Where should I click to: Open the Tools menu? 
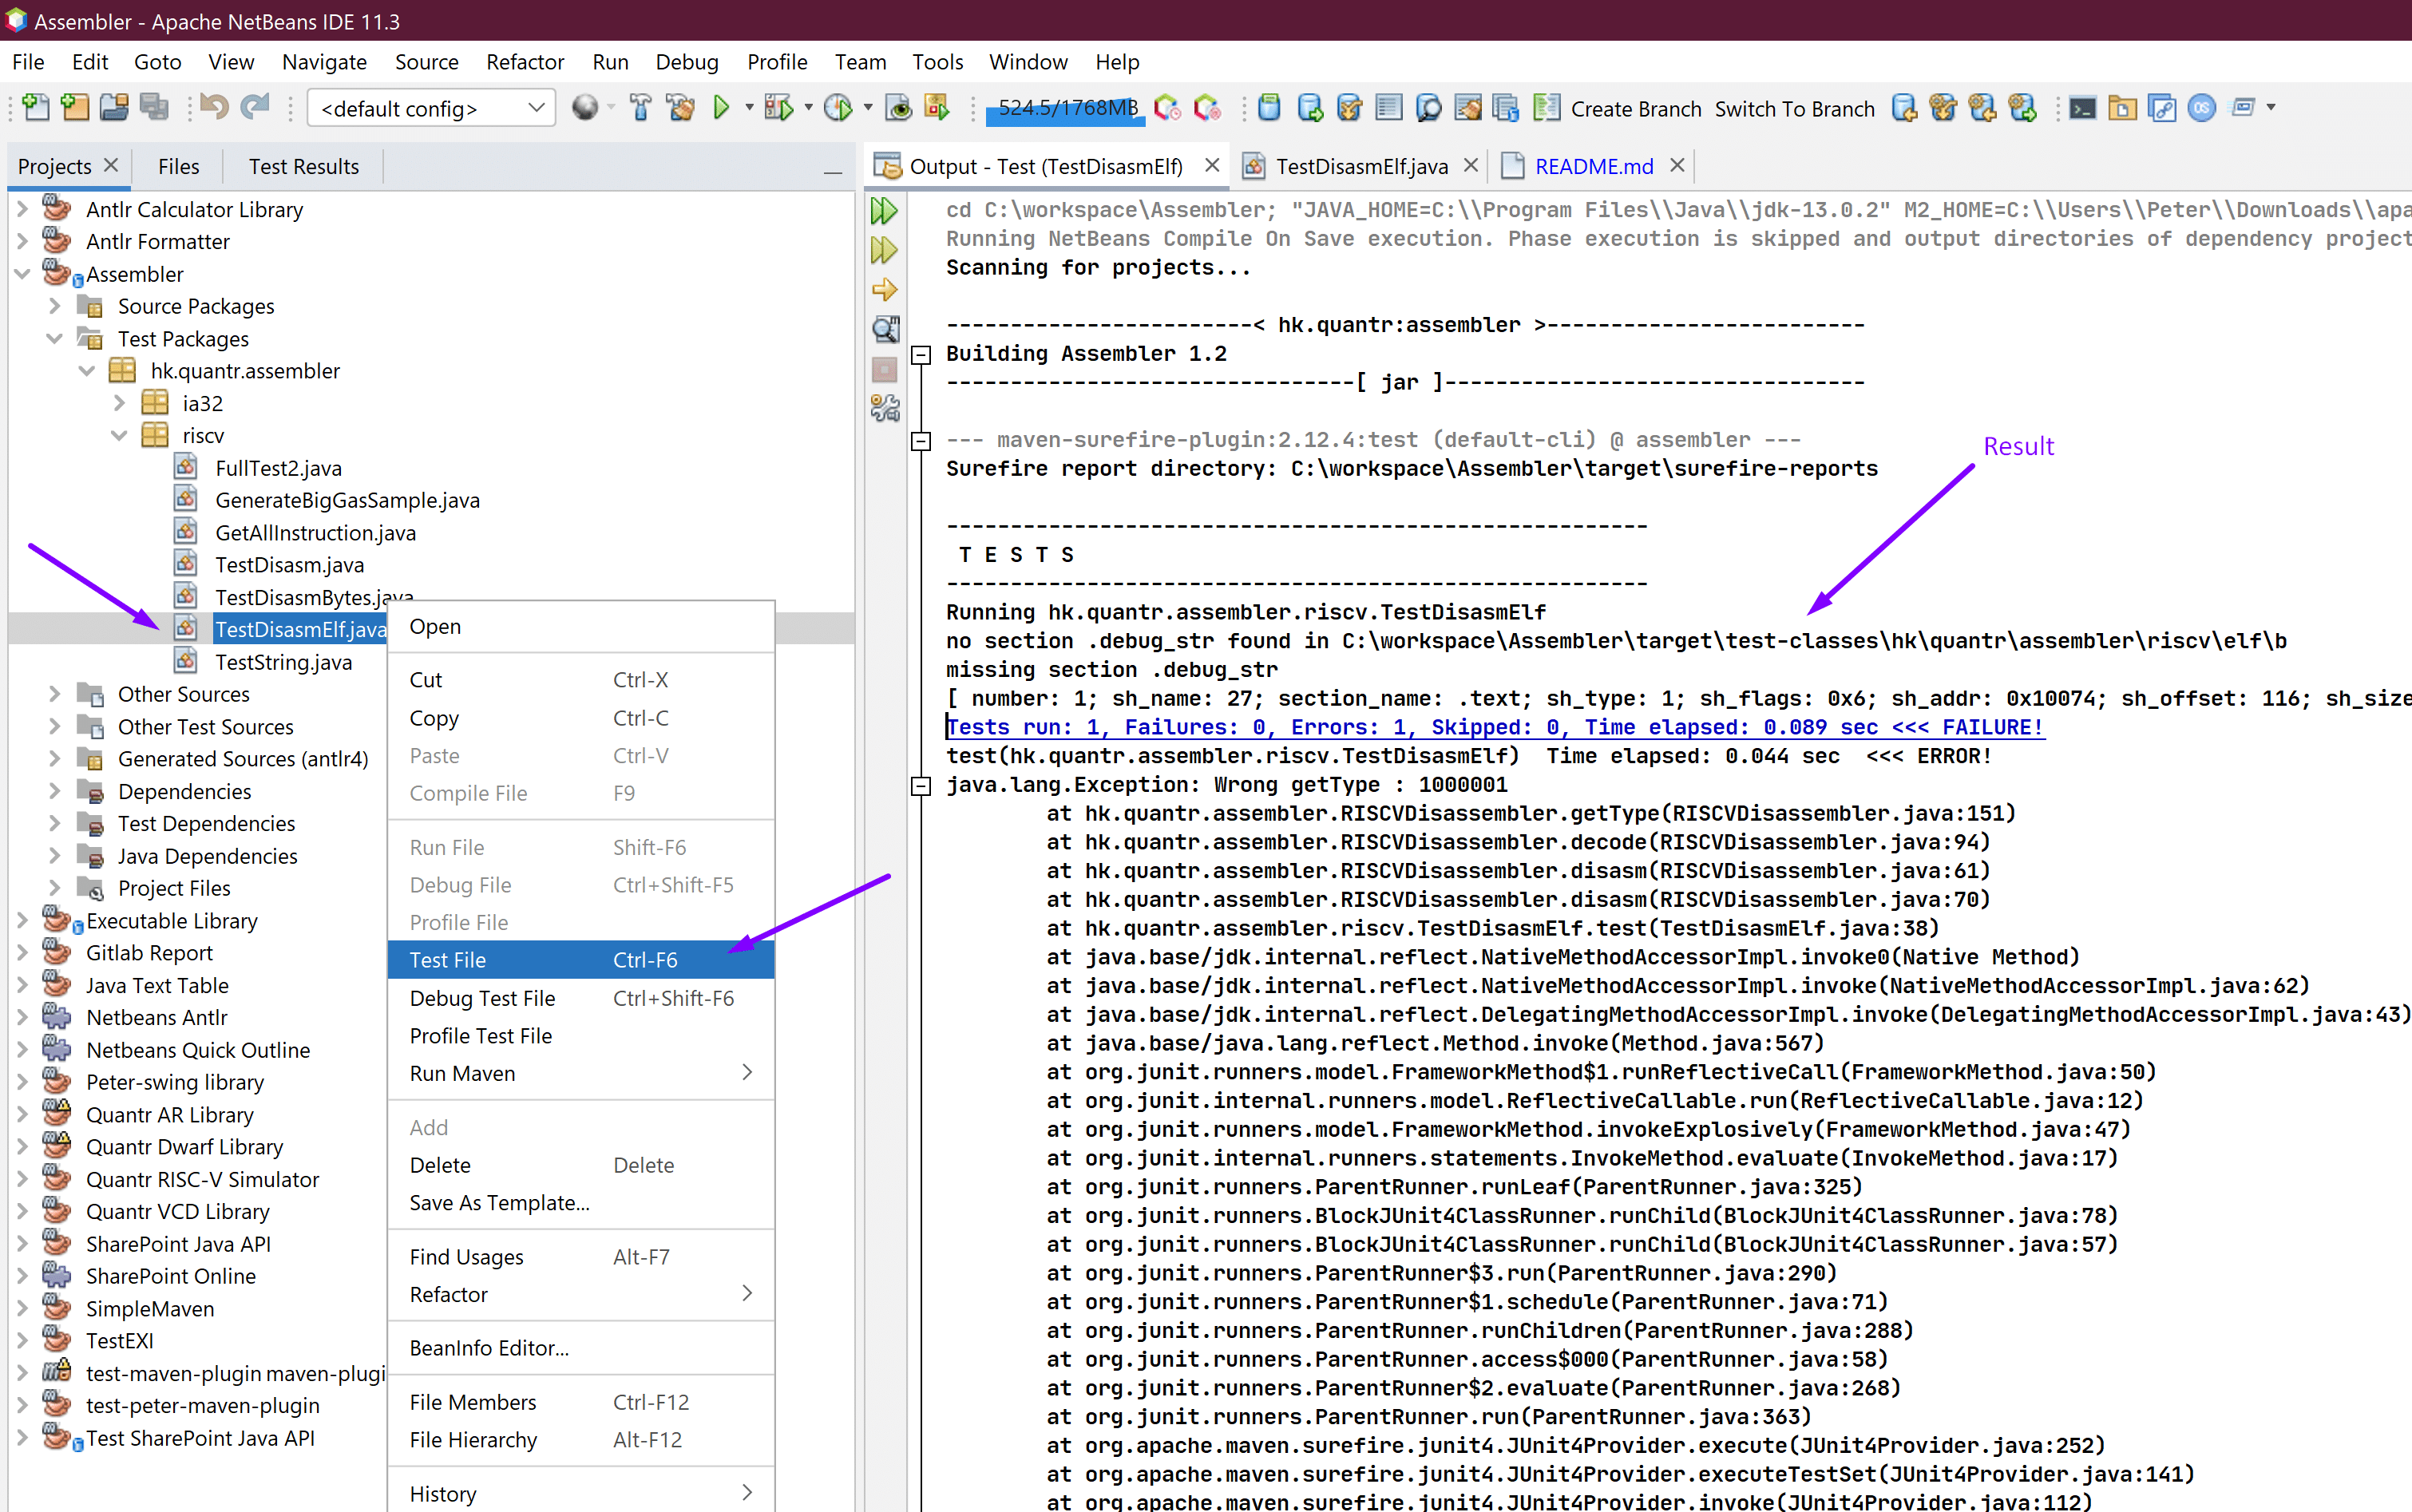(937, 62)
